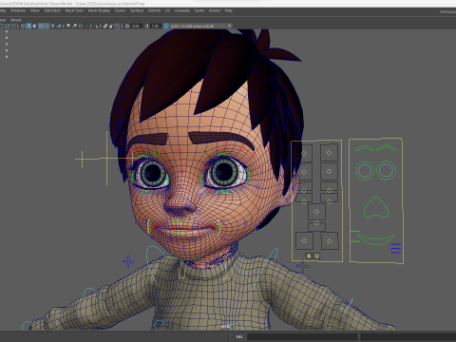Open the Windows menu
The height and width of the screenshot is (342, 456).
click(18, 10)
